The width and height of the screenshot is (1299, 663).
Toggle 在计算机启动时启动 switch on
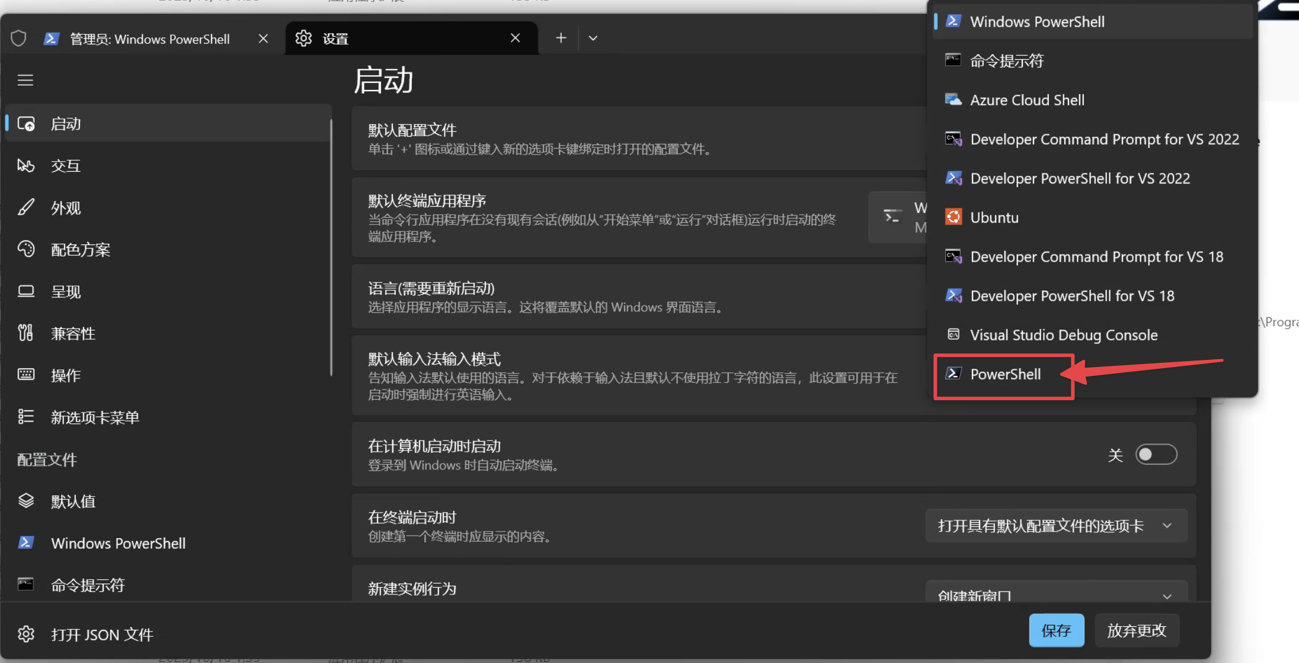click(1156, 455)
